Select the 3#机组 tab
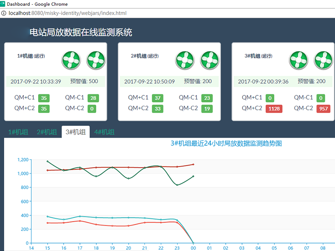 (75, 132)
